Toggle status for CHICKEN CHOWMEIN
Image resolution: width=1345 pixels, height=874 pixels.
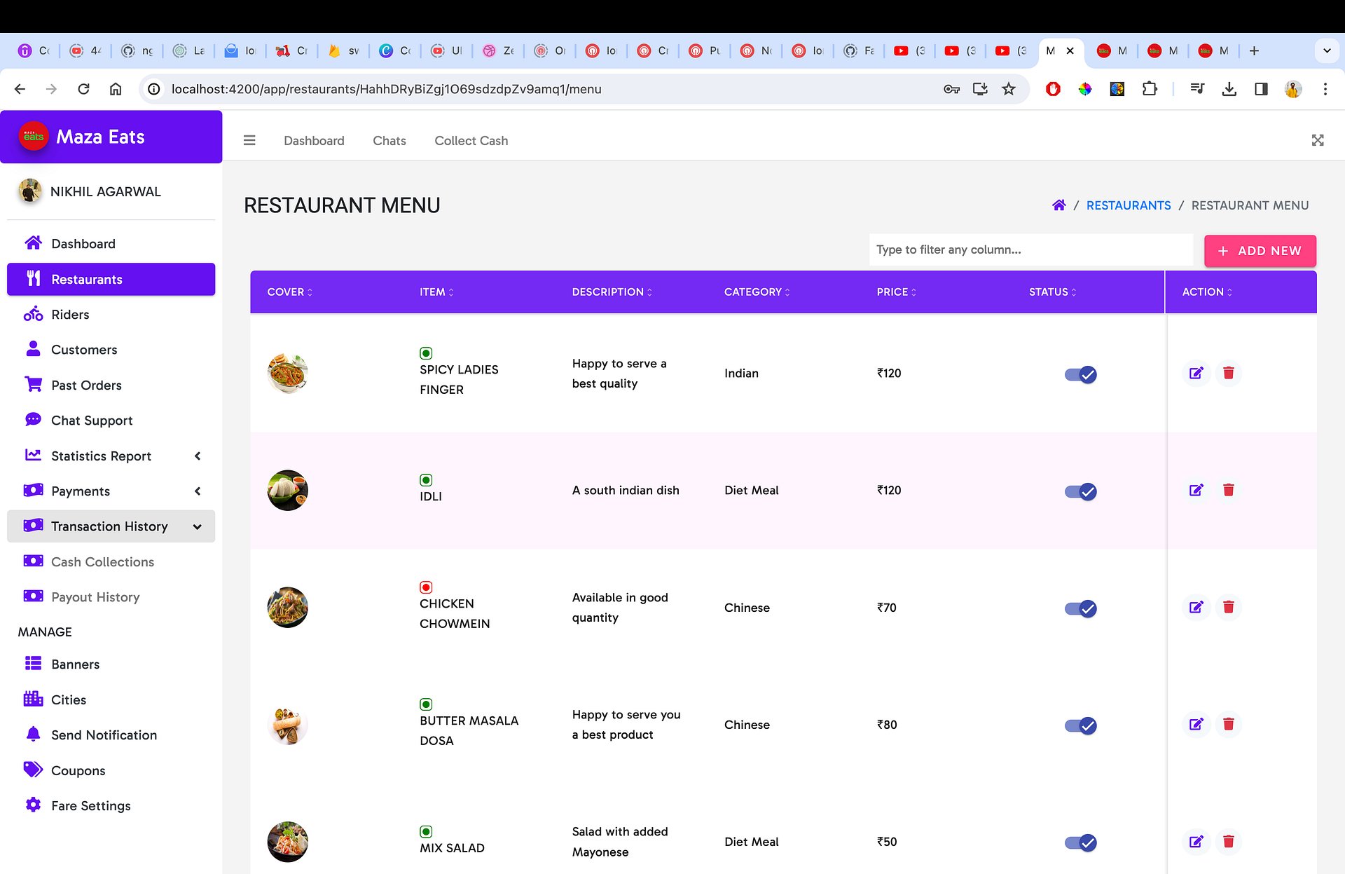(1080, 608)
